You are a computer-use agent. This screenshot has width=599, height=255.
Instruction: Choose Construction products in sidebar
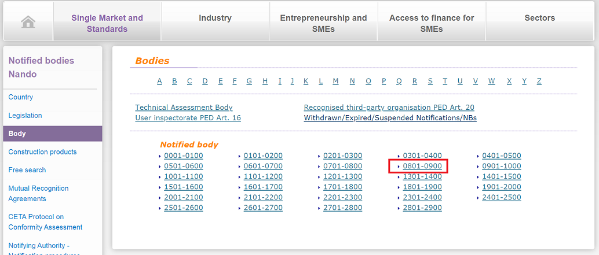click(x=42, y=151)
